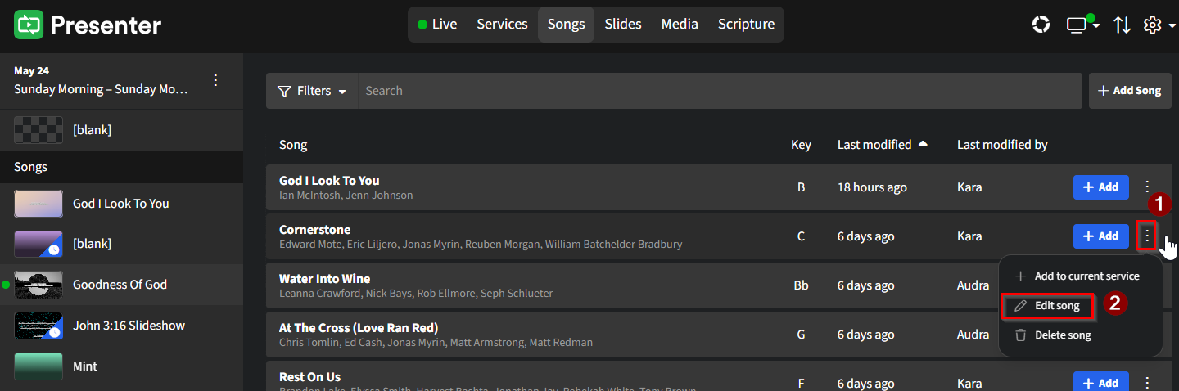Click key 'G' of At The Cross
This screenshot has width=1179, height=391.
(x=801, y=335)
